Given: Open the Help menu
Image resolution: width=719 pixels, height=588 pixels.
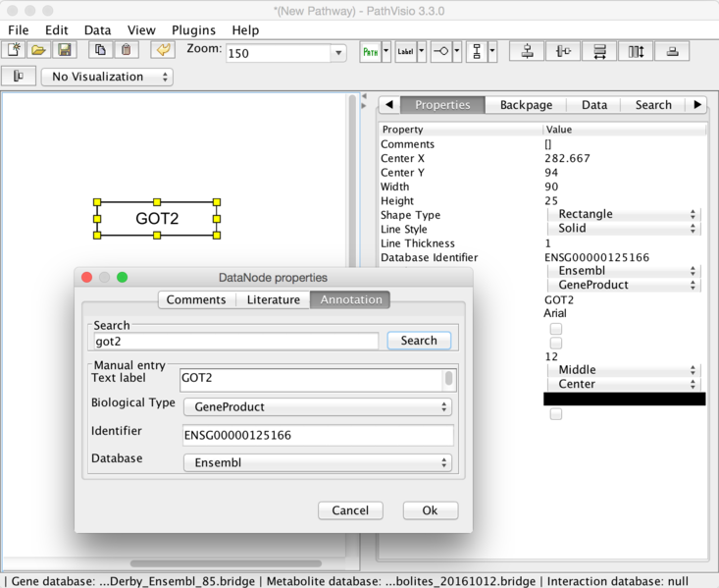Looking at the screenshot, I should click(245, 30).
